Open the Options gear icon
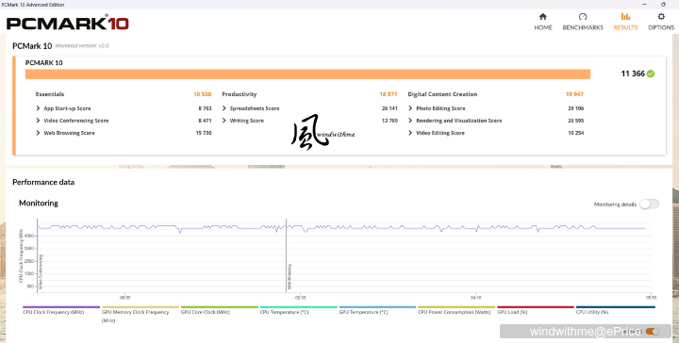Screen dimensions: 679x343 pyautogui.click(x=661, y=17)
